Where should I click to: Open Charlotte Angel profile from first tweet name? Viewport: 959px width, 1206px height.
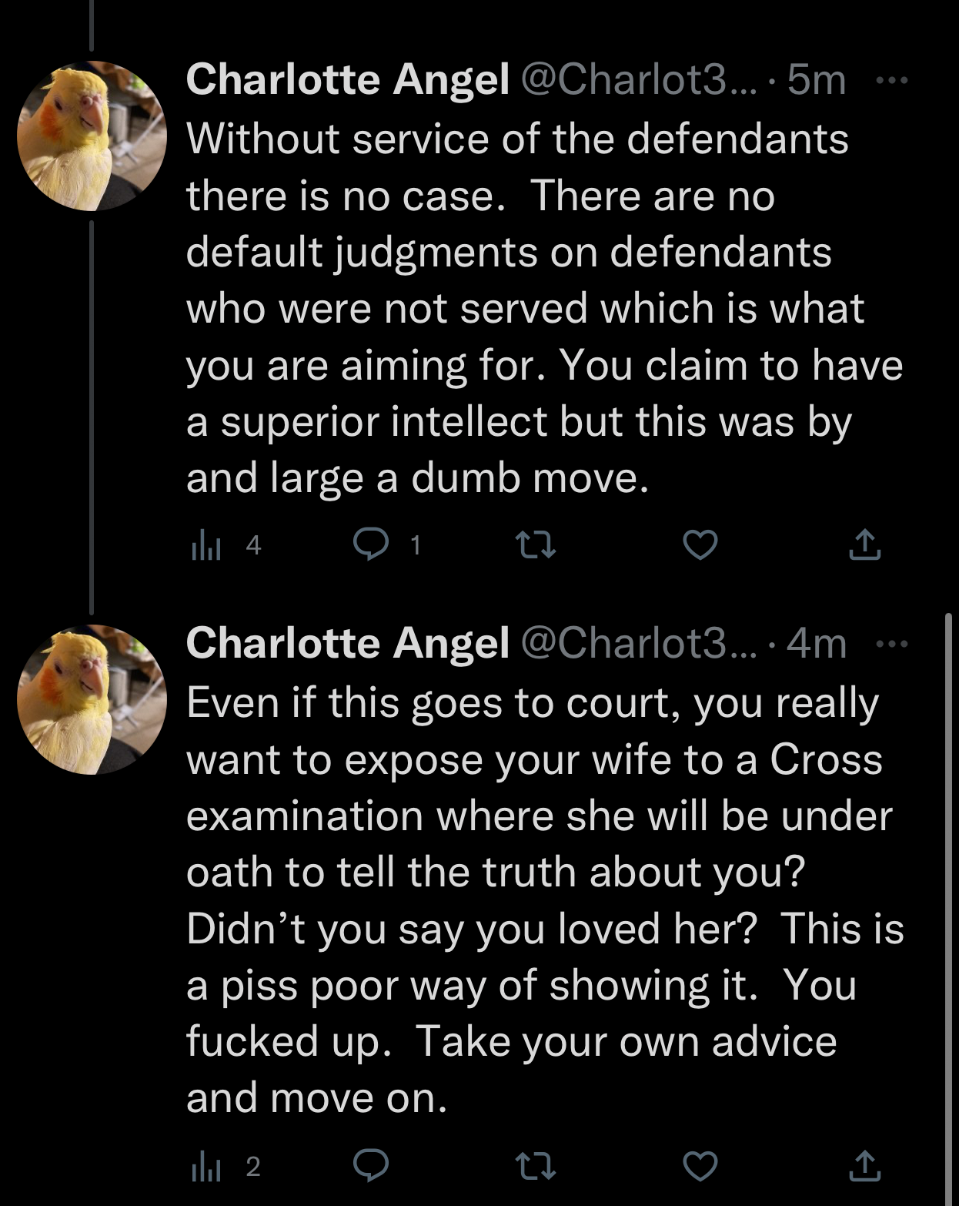[348, 79]
